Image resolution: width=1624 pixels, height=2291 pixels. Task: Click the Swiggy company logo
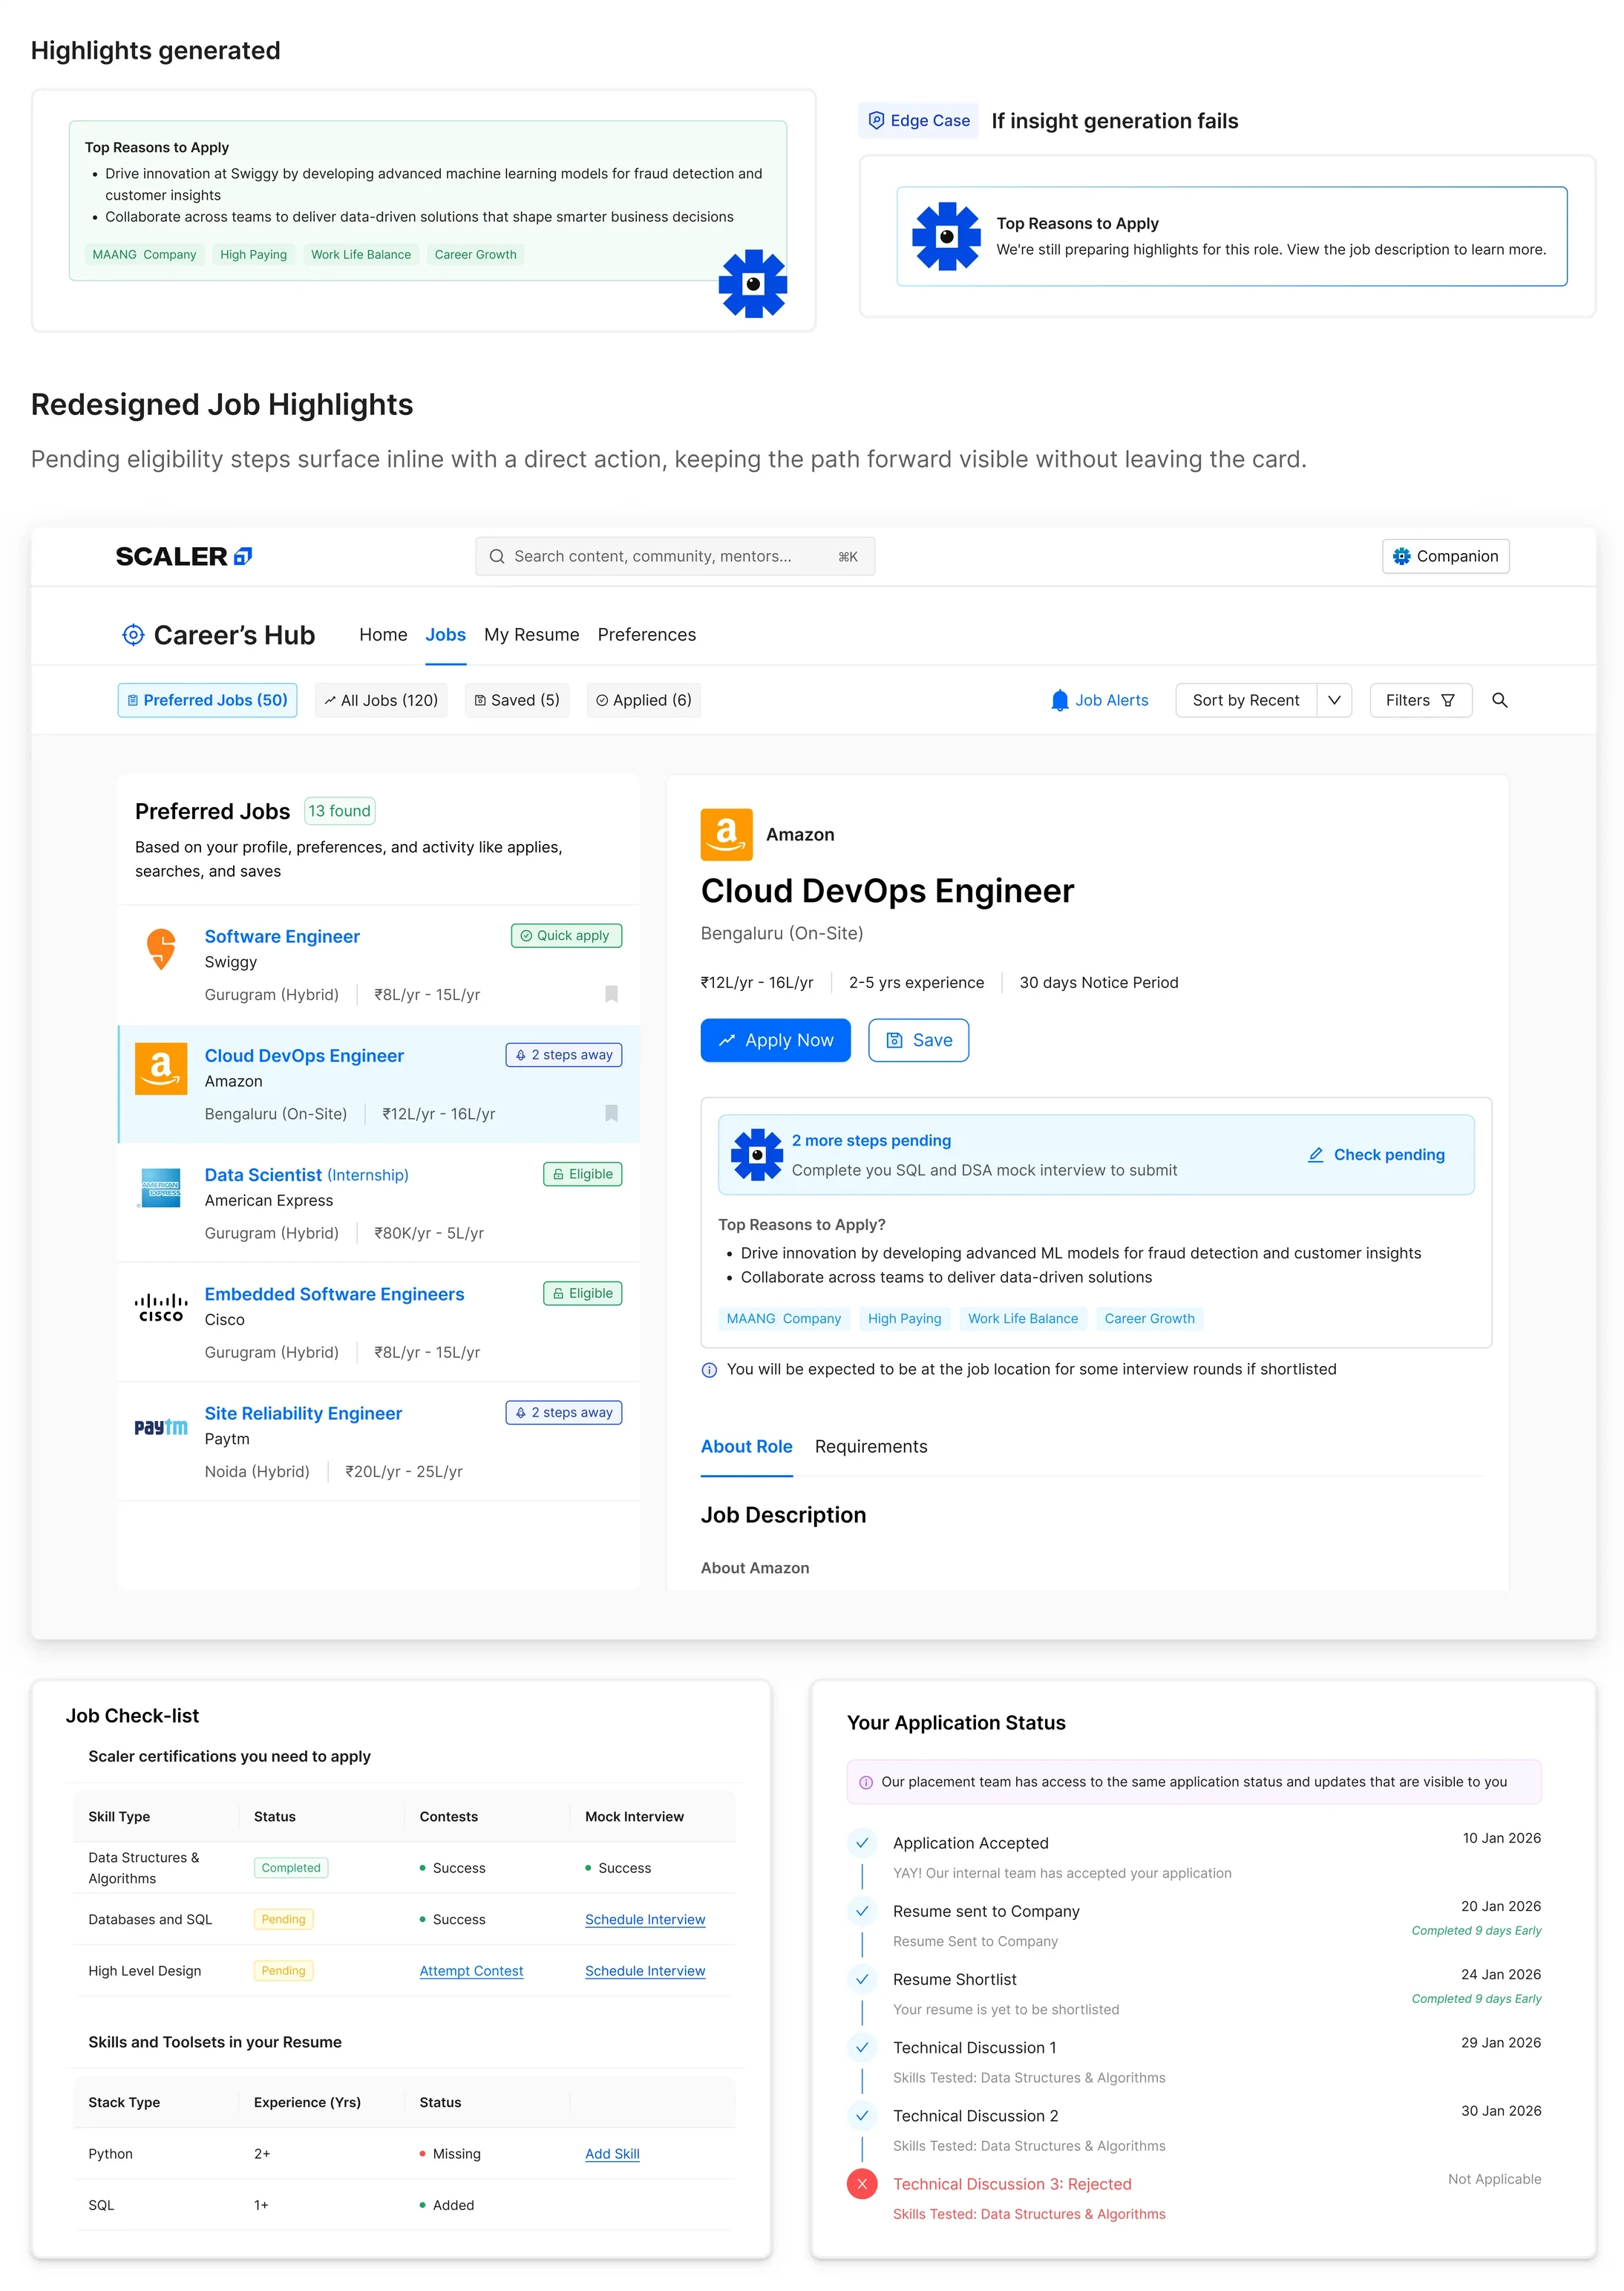161,949
